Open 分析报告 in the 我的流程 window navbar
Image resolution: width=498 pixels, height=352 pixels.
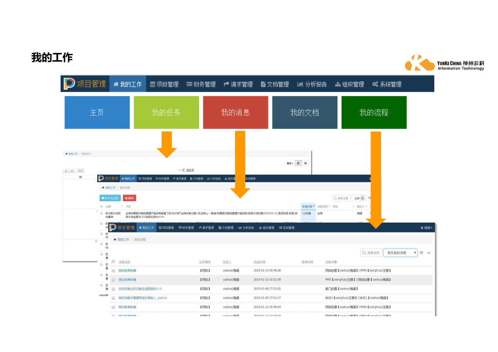pyautogui.click(x=246, y=228)
